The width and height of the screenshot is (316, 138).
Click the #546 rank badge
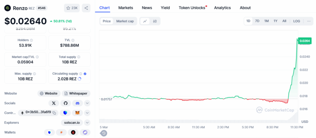coord(42,8)
